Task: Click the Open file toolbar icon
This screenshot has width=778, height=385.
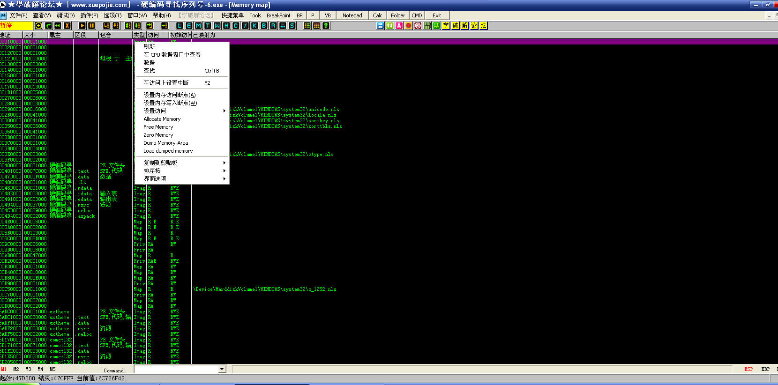Action: pos(39,26)
